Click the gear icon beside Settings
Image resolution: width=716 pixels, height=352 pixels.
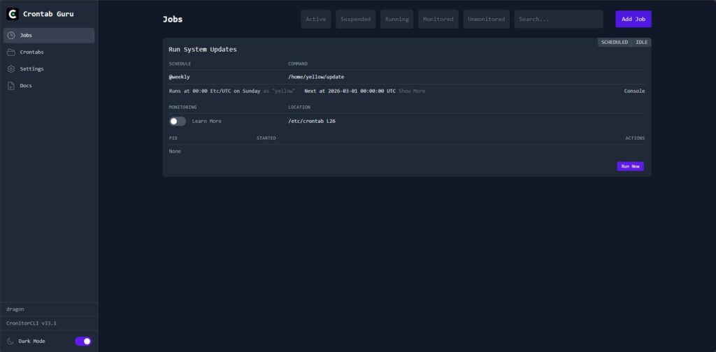[x=11, y=68]
